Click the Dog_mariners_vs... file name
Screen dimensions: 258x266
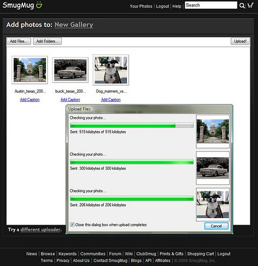pos(111,91)
